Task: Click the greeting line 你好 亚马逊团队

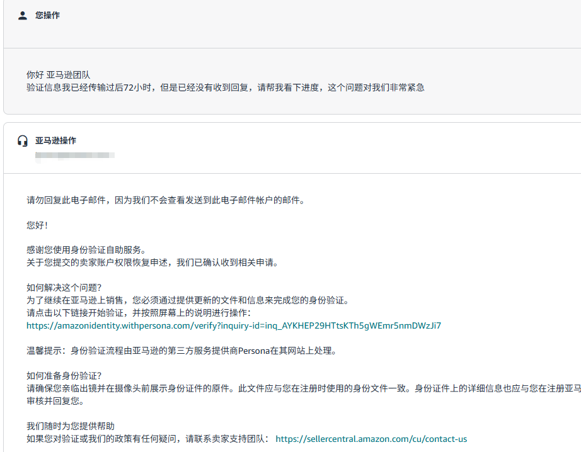Action: point(58,75)
